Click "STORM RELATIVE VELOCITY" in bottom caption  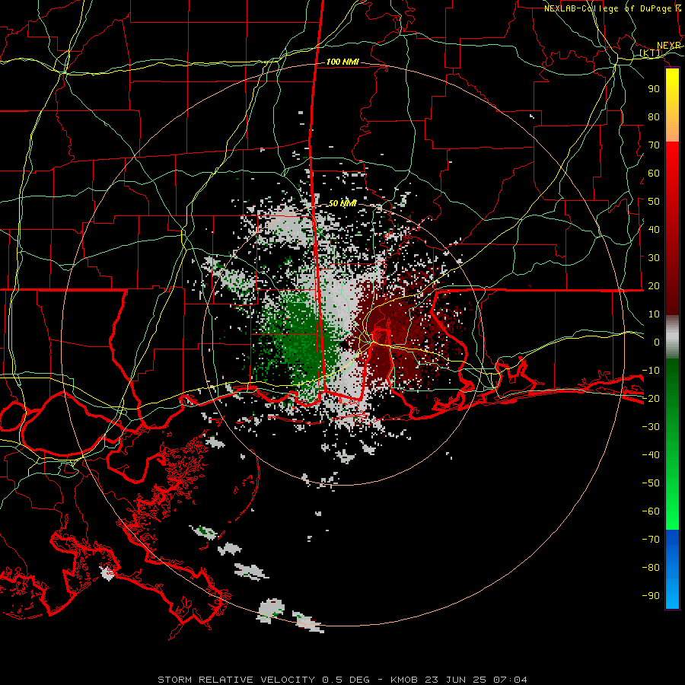[236, 680]
